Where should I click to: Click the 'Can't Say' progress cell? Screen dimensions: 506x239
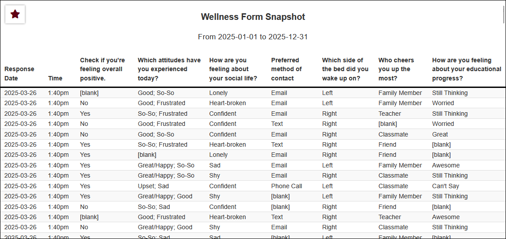(x=446, y=186)
